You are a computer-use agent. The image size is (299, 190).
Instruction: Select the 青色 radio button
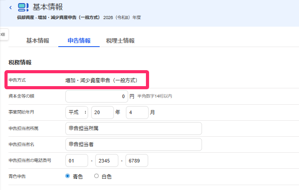(x=68, y=176)
